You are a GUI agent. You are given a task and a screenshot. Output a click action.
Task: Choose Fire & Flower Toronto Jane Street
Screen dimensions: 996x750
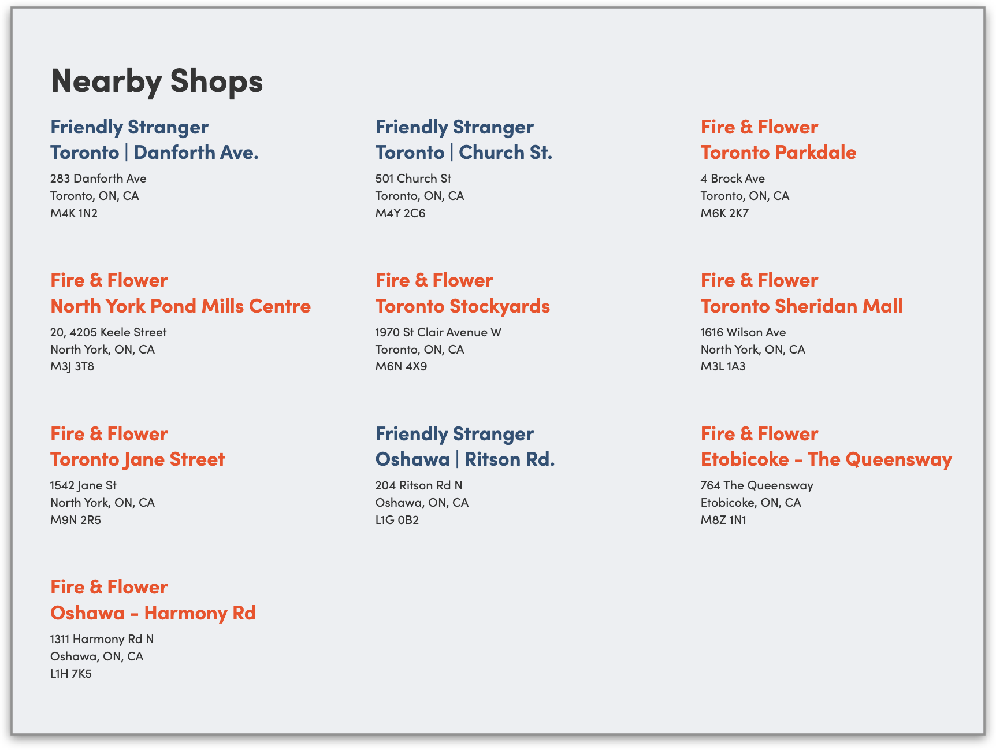pyautogui.click(x=137, y=447)
